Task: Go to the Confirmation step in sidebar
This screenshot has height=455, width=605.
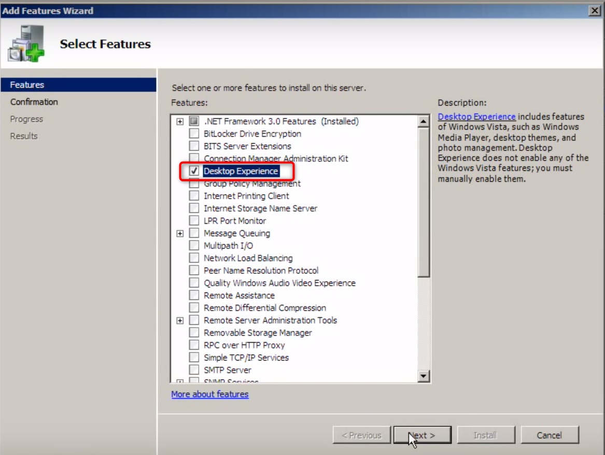Action: pyautogui.click(x=34, y=102)
